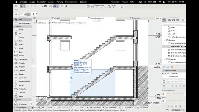Image resolution: width=199 pixels, height=112 pixels.
Task: Open the Dokumentation menu
Action: click(x=71, y=2)
